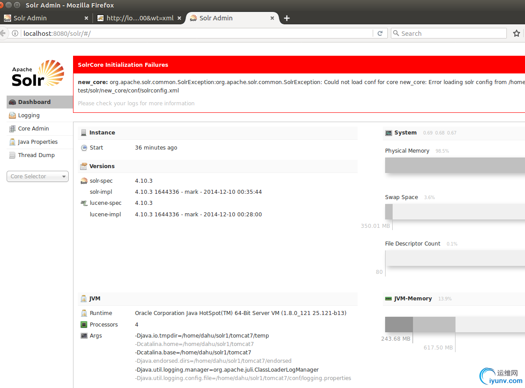Click the lucene-spec icon
The width and height of the screenshot is (525, 388).
(84, 203)
